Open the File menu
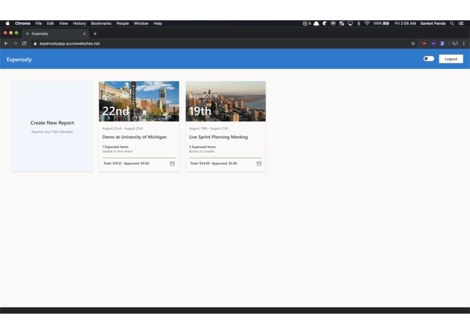The height and width of the screenshot is (334, 470). [39, 24]
